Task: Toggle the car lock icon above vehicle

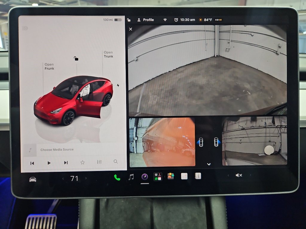Action: pos(76,58)
